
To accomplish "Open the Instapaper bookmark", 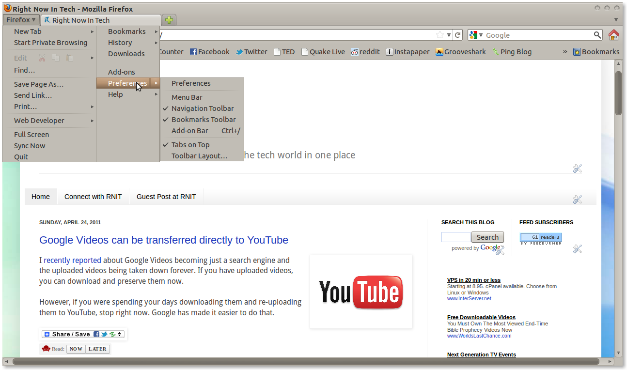I will [408, 52].
